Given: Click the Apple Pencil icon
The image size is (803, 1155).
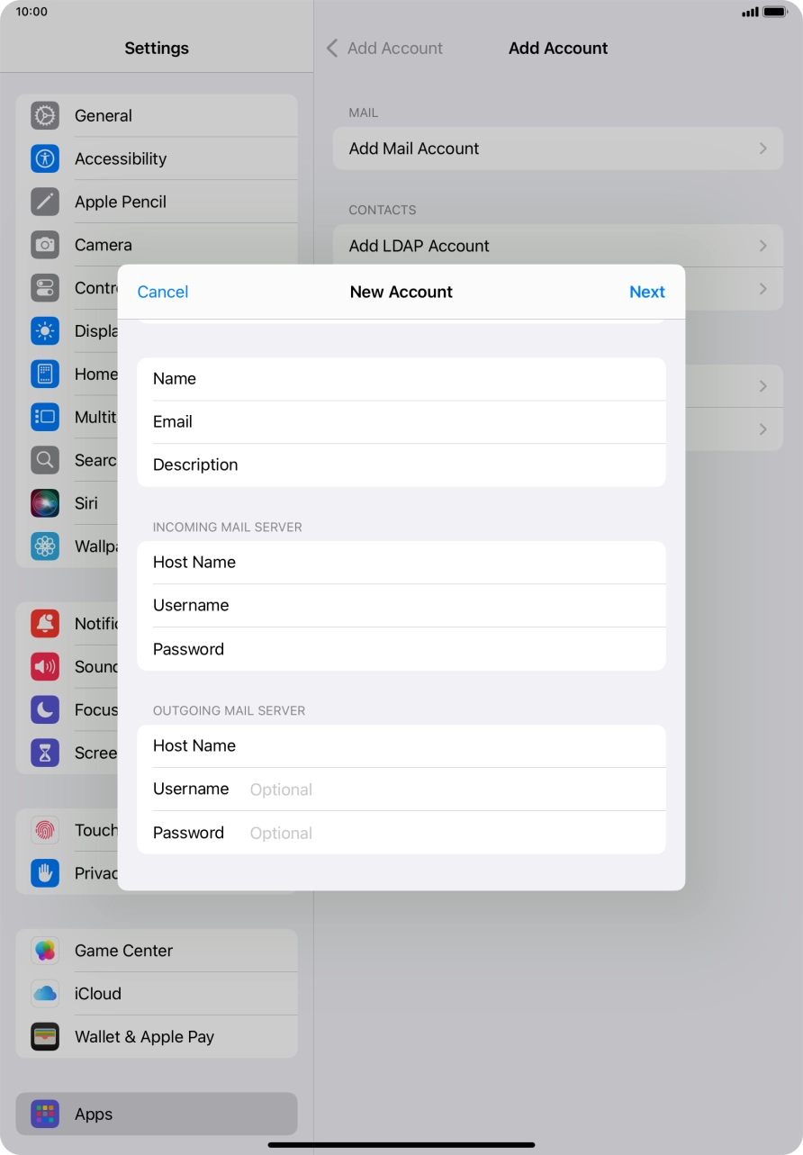Looking at the screenshot, I should click(x=44, y=201).
